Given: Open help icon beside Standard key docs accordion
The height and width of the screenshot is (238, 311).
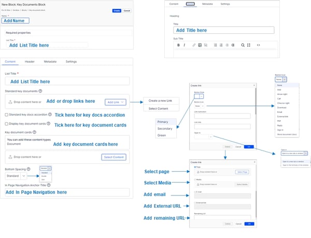Looking at the screenshot, I should click(50, 115).
